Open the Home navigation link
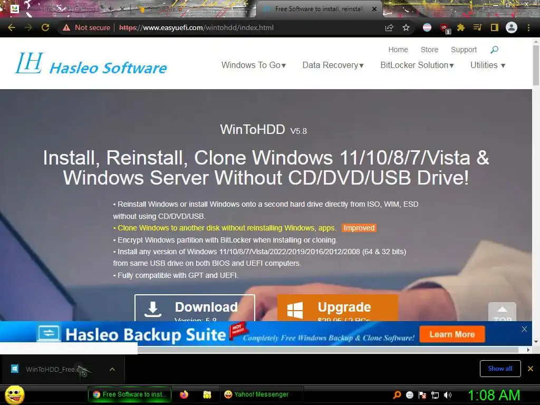The image size is (540, 405). [x=398, y=50]
